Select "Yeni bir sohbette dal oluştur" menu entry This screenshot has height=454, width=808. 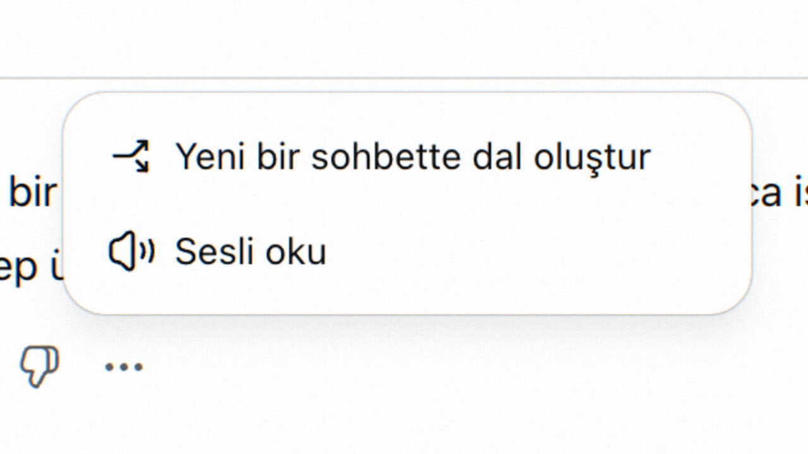[x=412, y=156]
